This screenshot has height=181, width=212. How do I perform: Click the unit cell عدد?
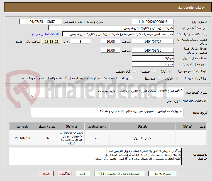[x=97, y=138]
